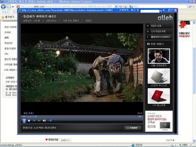Refresh the page in main IE window
196x147 pixels.
[x=120, y=6]
